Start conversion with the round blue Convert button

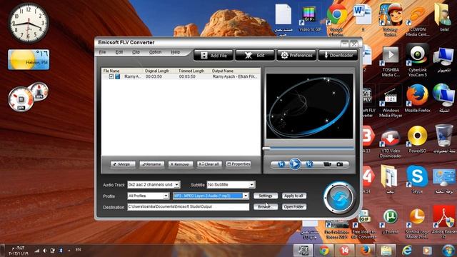[339, 198]
